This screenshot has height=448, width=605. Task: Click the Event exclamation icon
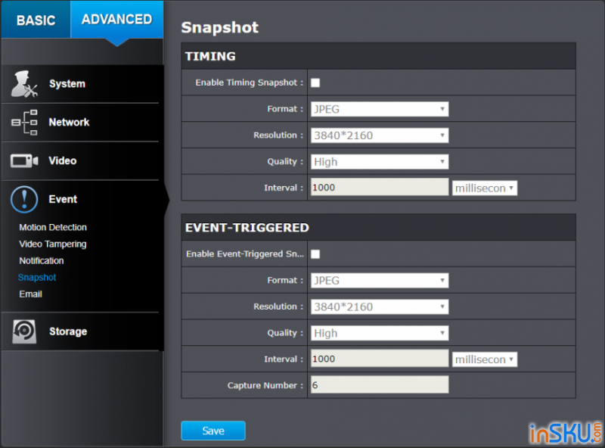(x=24, y=199)
